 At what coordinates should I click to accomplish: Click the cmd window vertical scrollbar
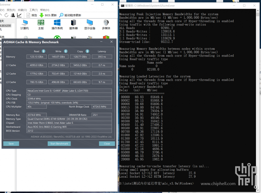coord(258,100)
